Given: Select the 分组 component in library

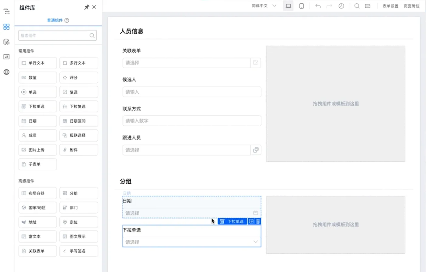Looking at the screenshot, I should (x=79, y=193).
